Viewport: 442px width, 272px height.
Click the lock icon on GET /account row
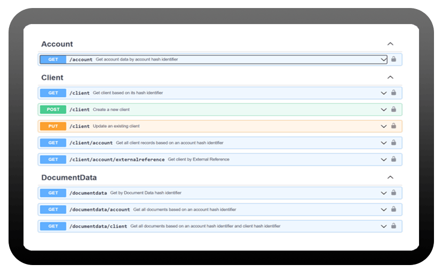pos(393,59)
